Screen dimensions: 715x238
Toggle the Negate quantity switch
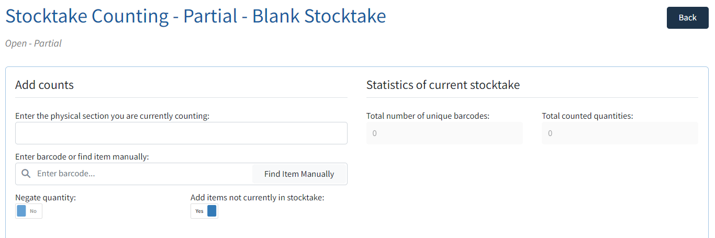click(29, 211)
